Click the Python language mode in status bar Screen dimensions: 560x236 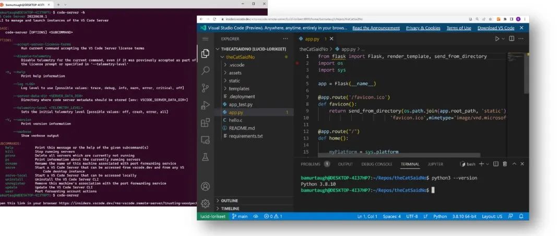click(440, 216)
